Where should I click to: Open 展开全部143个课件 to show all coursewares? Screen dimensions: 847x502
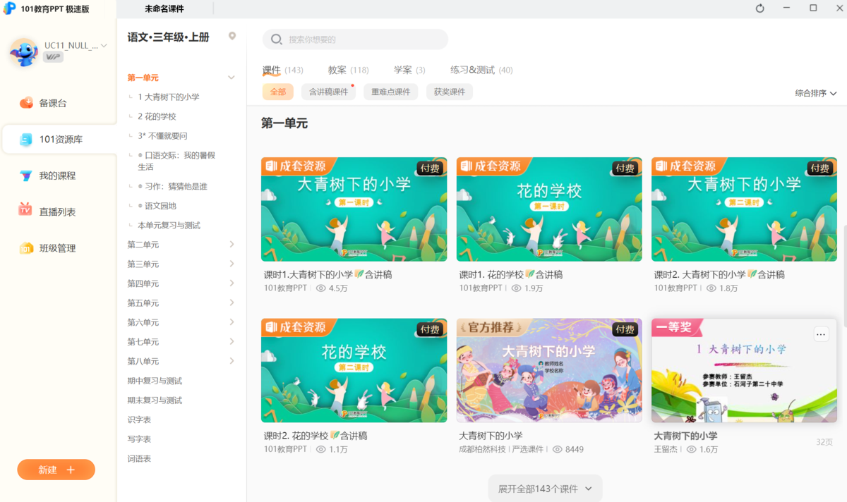[x=545, y=488]
